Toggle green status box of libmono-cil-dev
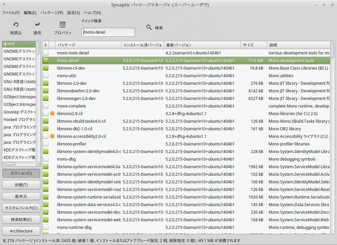The width and height of the screenshot is (337, 245). coord(45,68)
